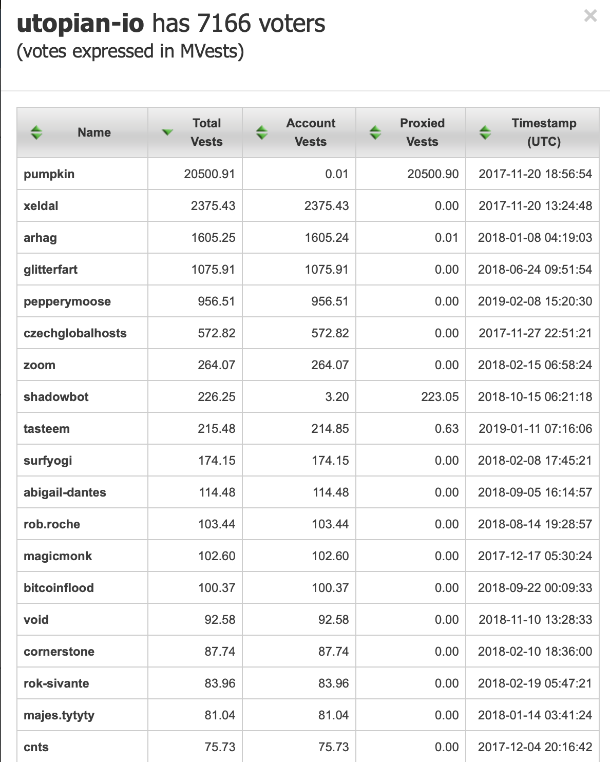The image size is (610, 762).
Task: Select the voter name surfyogi
Action: tap(48, 461)
